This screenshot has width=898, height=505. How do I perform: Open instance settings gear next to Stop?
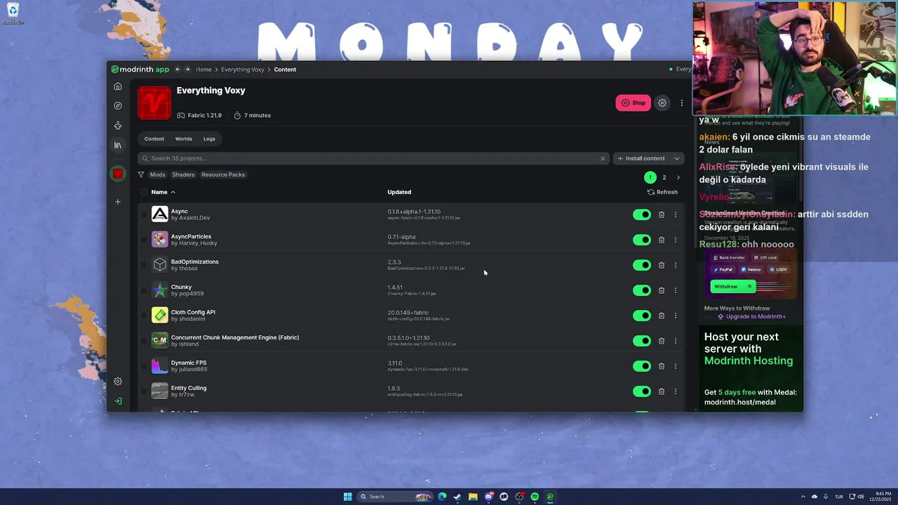coord(662,103)
